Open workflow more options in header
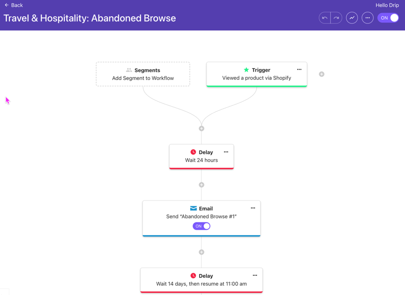The height and width of the screenshot is (295, 405). [368, 18]
